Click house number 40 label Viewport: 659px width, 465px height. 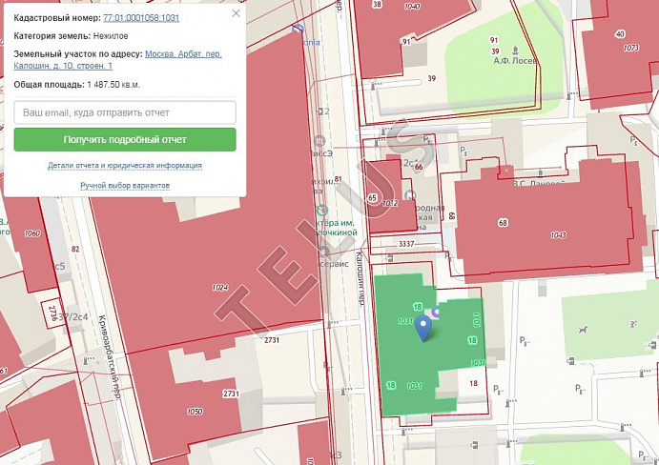click(620, 33)
